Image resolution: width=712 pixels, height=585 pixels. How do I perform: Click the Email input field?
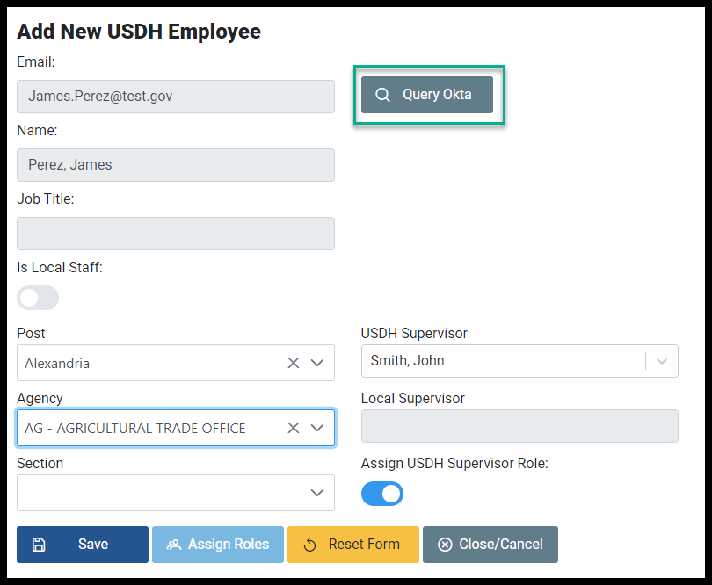coord(176,97)
